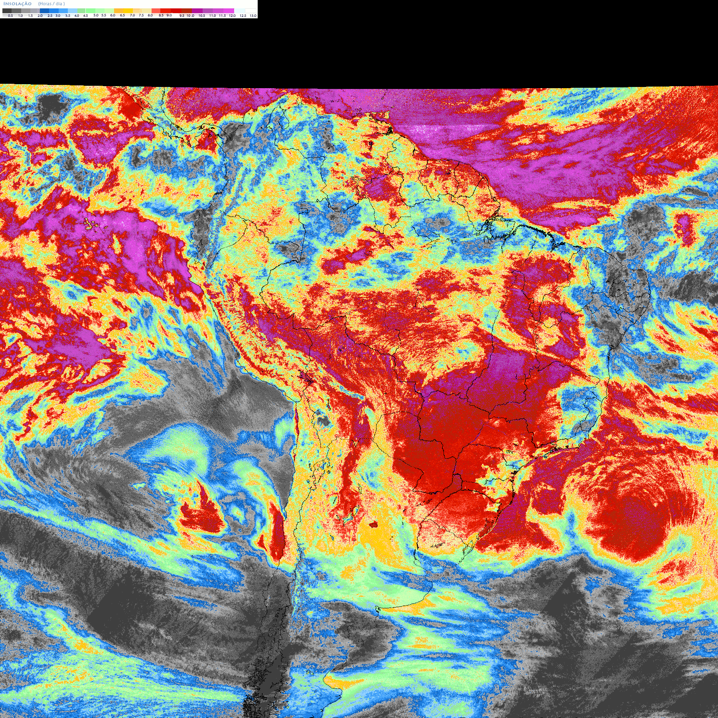Click the 3.5 legend value

(68, 16)
